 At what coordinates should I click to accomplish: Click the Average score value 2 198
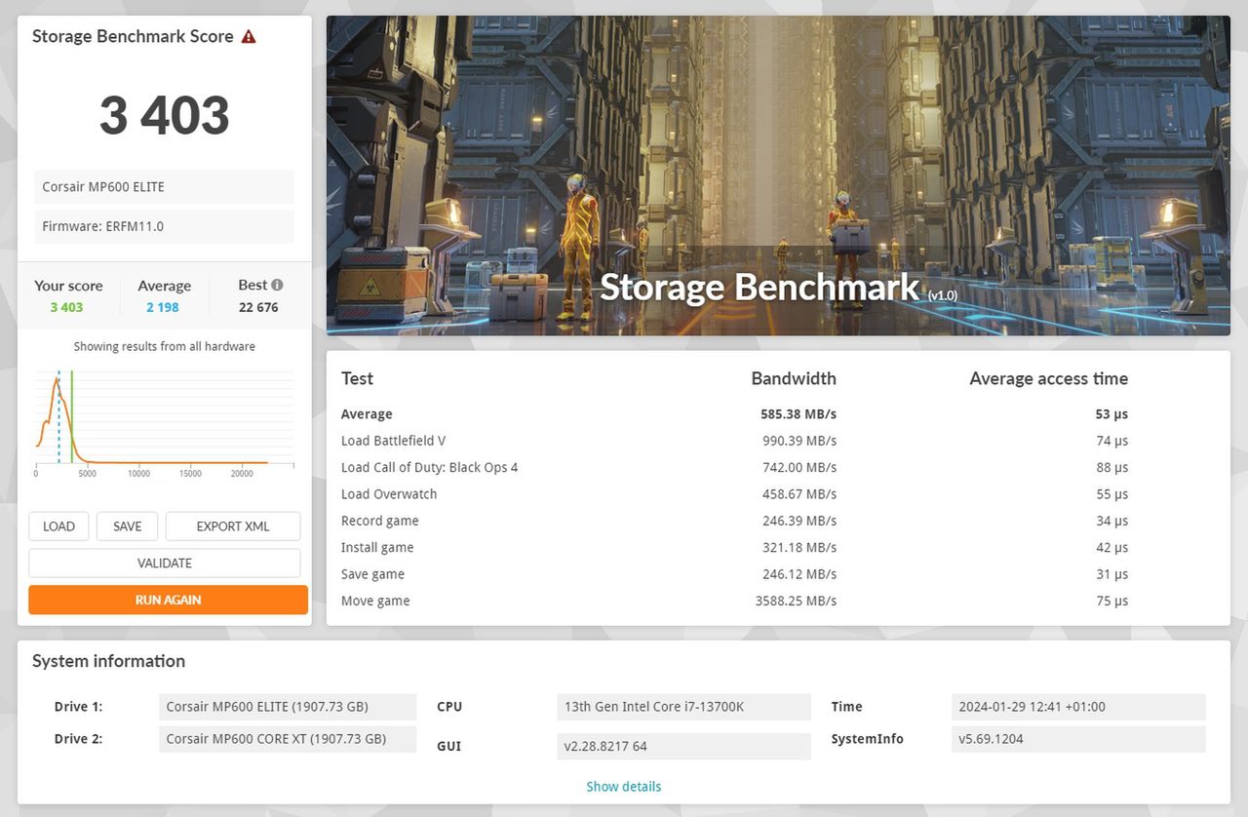163,307
